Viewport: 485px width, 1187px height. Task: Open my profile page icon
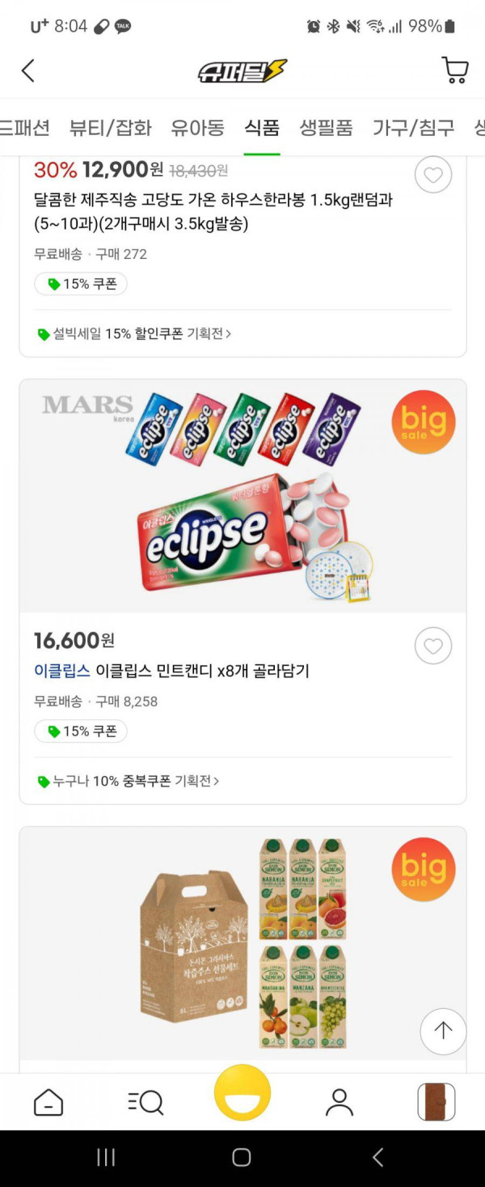tap(339, 1102)
